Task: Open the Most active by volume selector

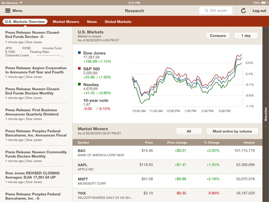Action: tap(232, 131)
